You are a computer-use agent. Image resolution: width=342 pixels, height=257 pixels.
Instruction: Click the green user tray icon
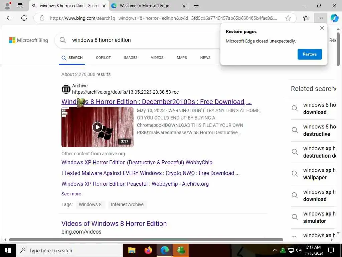[283, 250]
